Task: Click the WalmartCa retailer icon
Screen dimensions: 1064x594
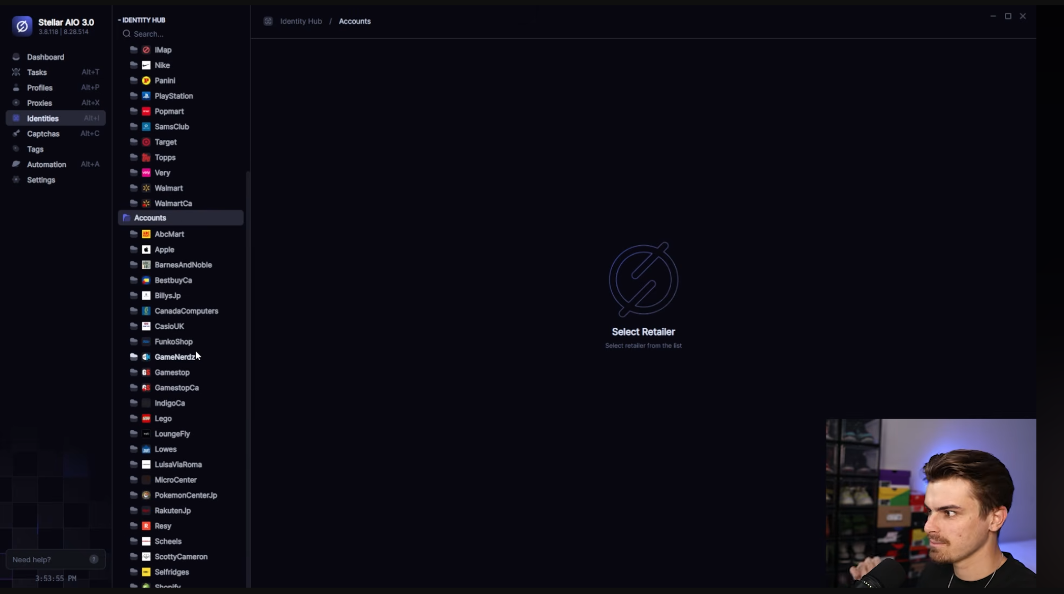Action: point(146,204)
